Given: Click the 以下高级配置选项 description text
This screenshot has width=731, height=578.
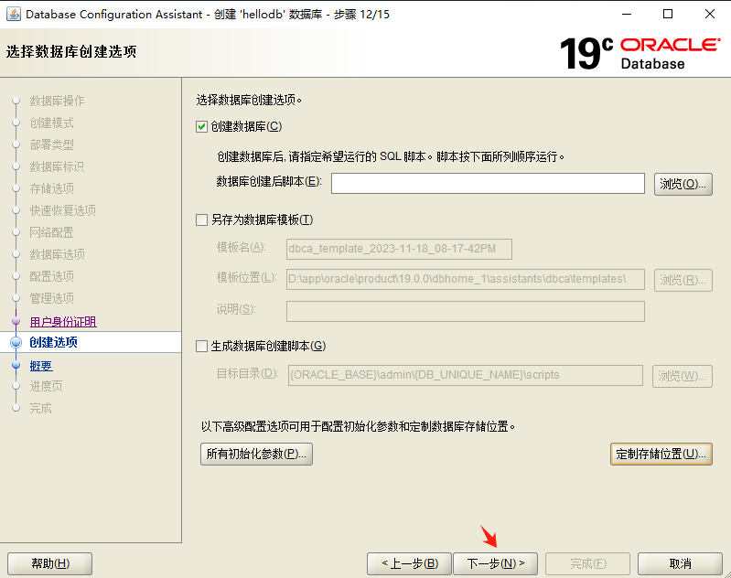Looking at the screenshot, I should (x=358, y=427).
